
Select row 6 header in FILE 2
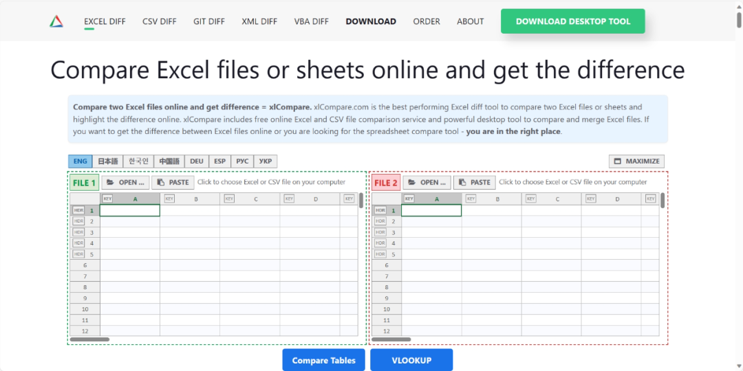tap(387, 265)
